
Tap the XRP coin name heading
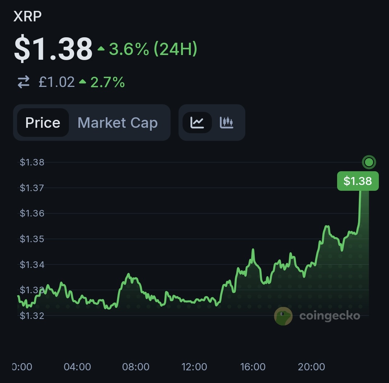coord(27,17)
